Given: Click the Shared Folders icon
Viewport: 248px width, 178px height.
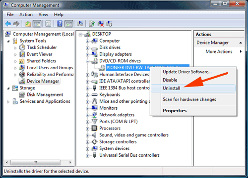Looking at the screenshot, I should tap(22, 61).
